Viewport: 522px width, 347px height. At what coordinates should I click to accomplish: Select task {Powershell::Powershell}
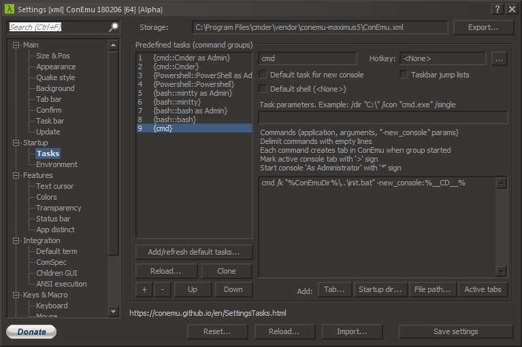click(194, 84)
